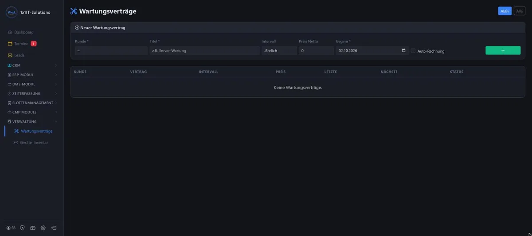This screenshot has width=532, height=236.
Task: Enable the Auto-Rechnung checkbox
Action: tap(413, 51)
